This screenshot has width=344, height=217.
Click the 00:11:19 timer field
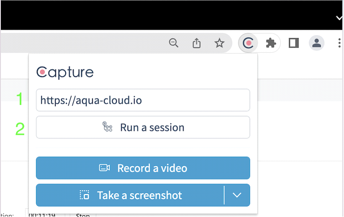[43, 215]
